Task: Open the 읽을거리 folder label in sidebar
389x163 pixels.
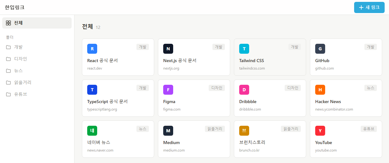Action: point(23,83)
